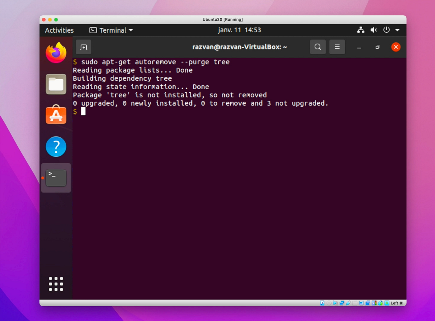Show all applications via the grid icon

click(56, 284)
